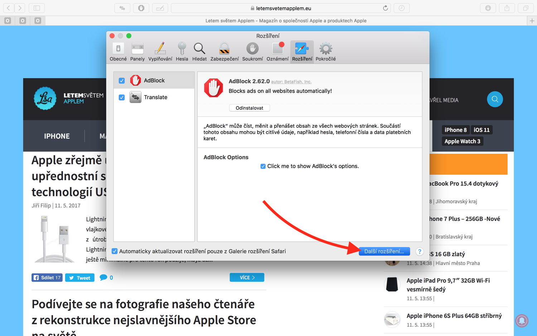The height and width of the screenshot is (336, 537).
Task: Click the iOS 11 tag
Action: pos(482,130)
